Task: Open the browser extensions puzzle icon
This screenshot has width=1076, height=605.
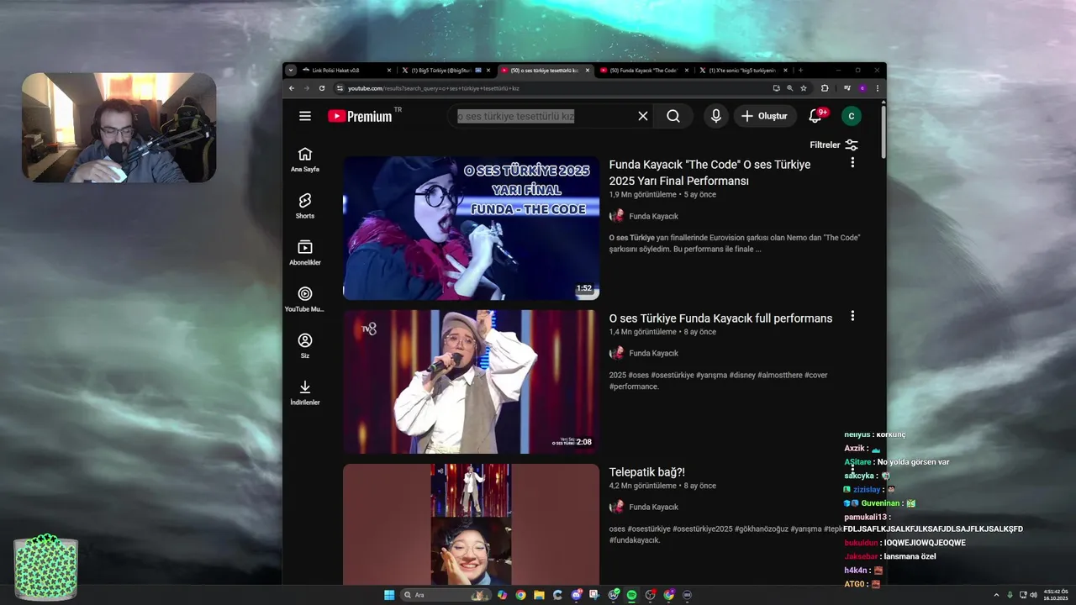Action: tap(825, 88)
